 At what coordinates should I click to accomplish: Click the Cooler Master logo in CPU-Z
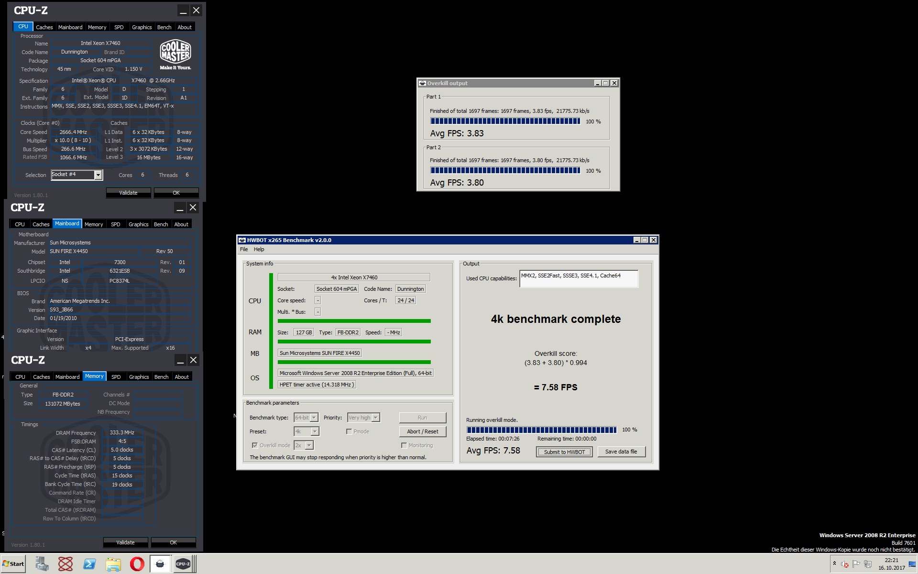click(175, 55)
